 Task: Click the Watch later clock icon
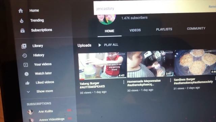tap(27, 74)
